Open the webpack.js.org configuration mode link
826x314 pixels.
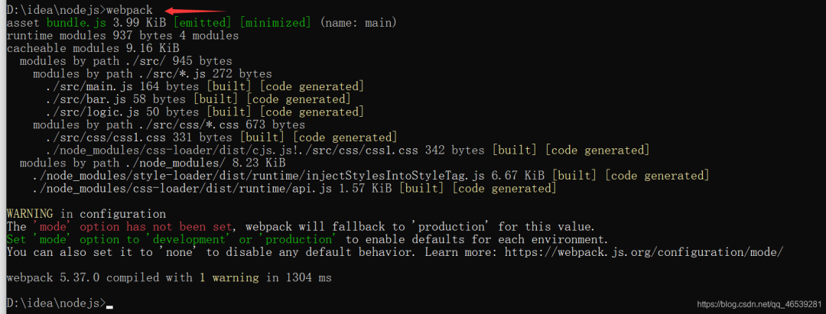[644, 252]
